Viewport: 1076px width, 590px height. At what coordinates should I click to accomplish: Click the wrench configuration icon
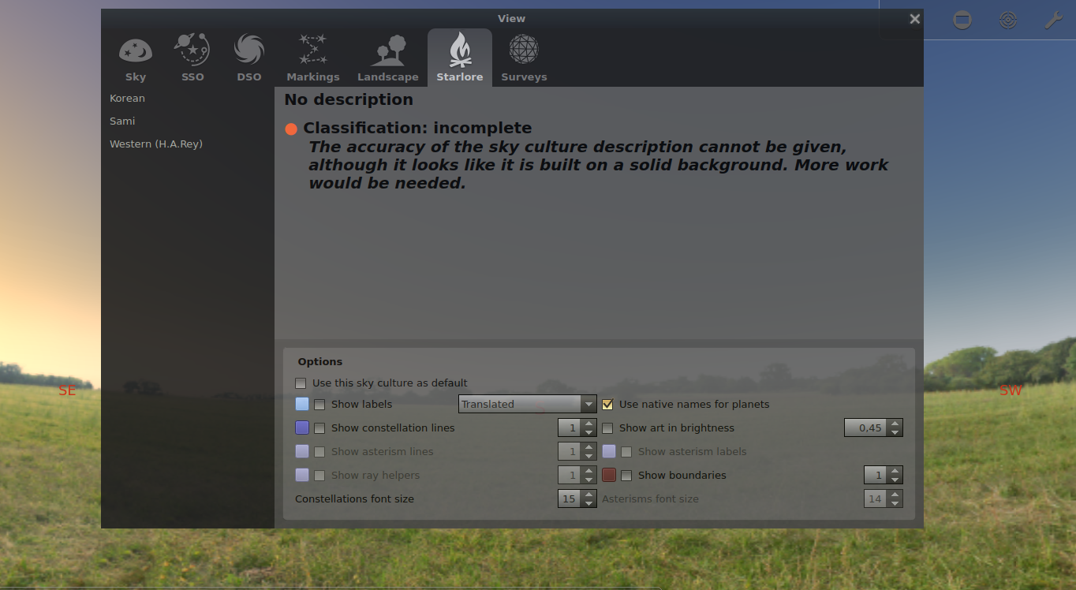pyautogui.click(x=1053, y=21)
